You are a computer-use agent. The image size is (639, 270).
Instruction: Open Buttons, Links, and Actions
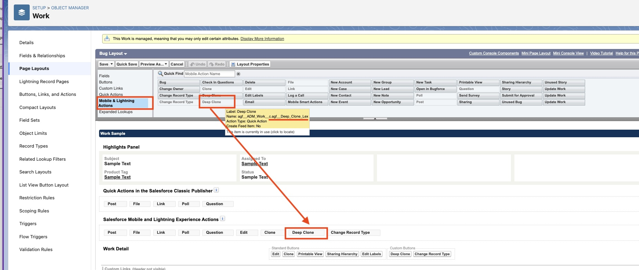48,94
